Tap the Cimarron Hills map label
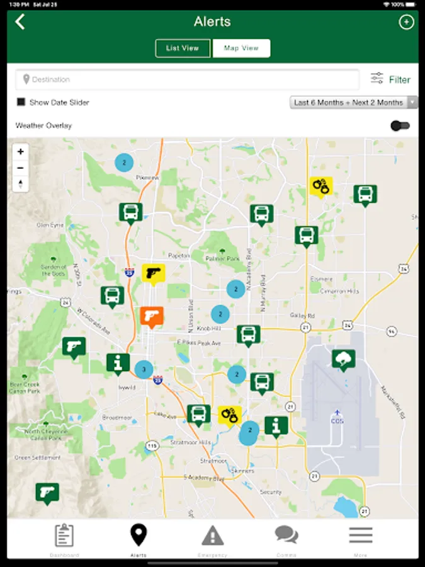Image resolution: width=425 pixels, height=567 pixels. point(339,291)
